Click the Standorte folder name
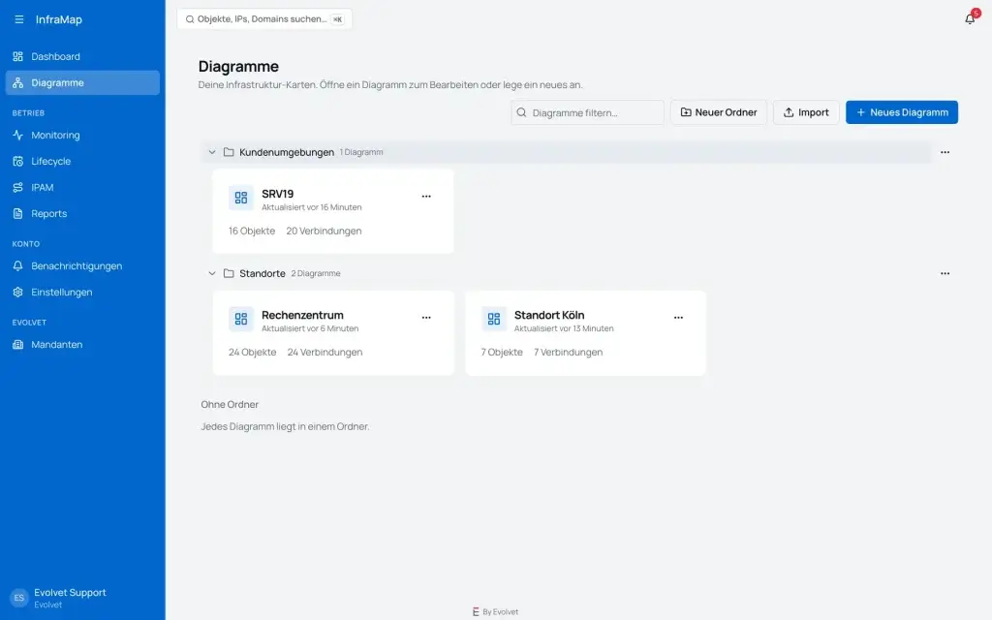This screenshot has height=620, width=992. [x=262, y=273]
